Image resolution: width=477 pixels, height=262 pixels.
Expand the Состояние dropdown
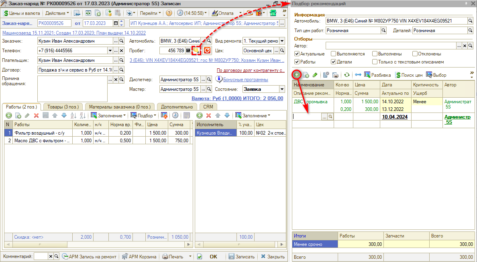(281, 89)
